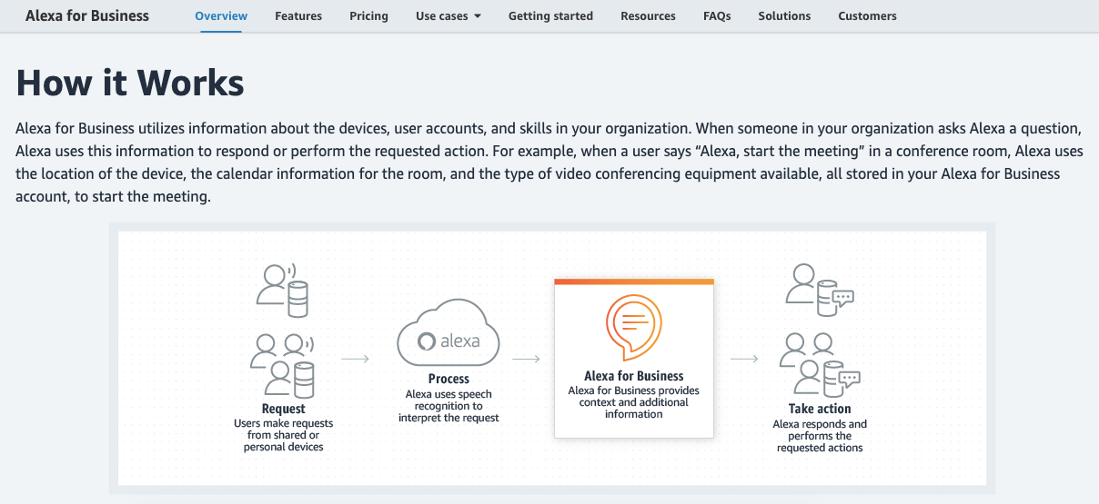Viewport: 1099px width, 504px height.
Task: Click "Users make requests from shared or personal devices"
Action: (283, 435)
